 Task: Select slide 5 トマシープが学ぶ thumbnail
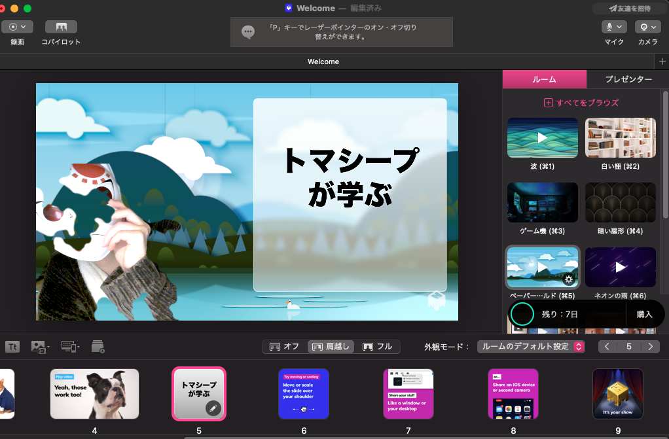[199, 394]
